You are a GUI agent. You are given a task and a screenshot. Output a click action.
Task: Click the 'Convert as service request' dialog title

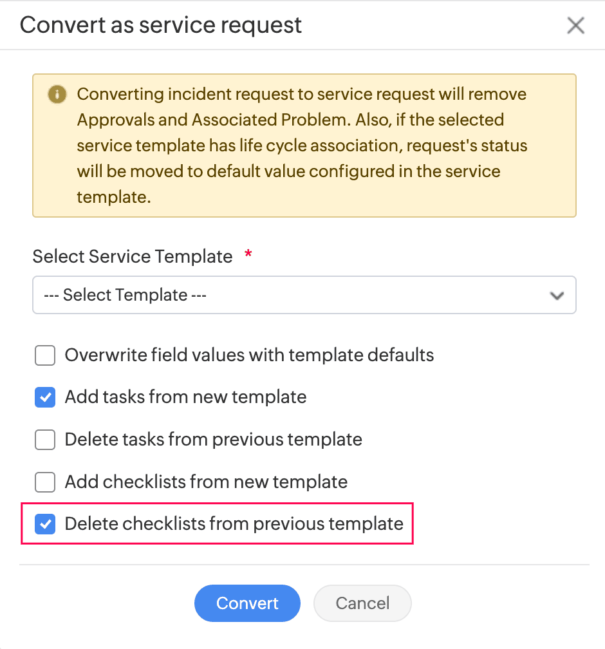[x=161, y=25]
